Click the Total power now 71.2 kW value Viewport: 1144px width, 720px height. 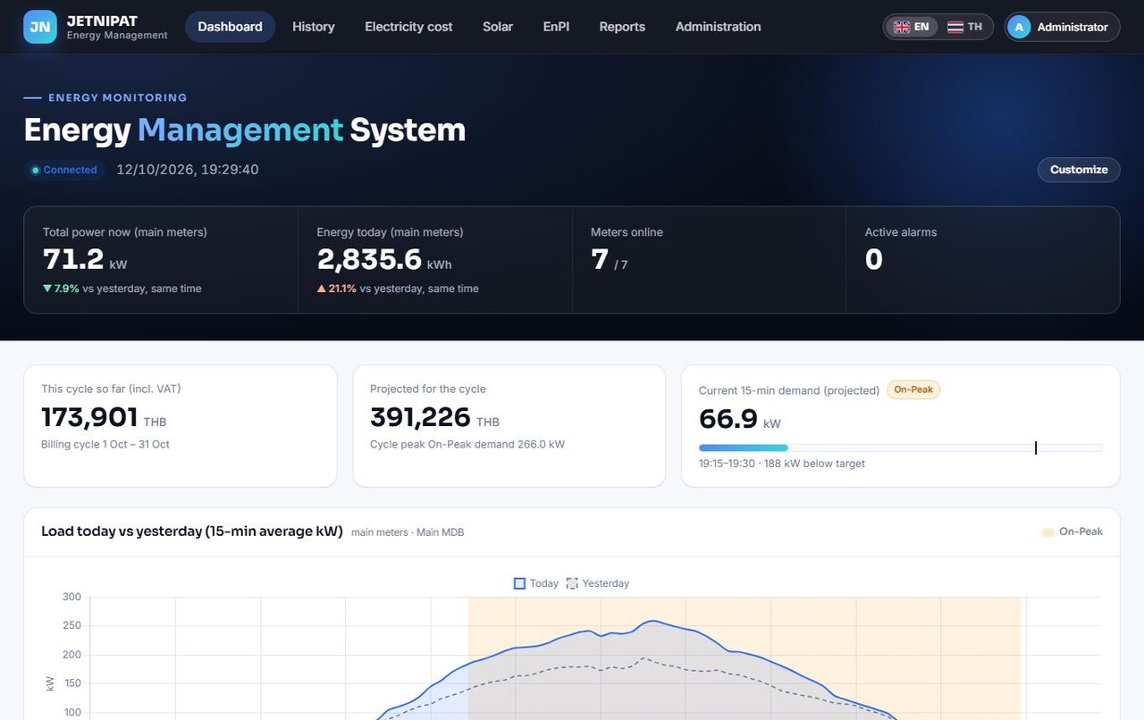pos(85,260)
